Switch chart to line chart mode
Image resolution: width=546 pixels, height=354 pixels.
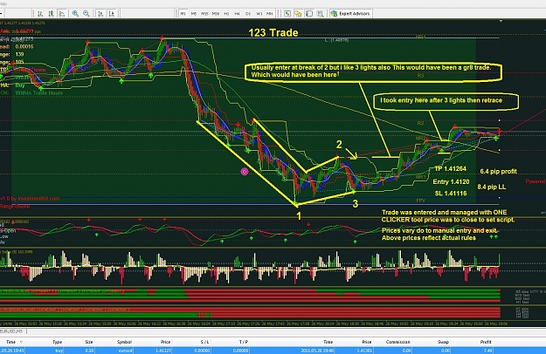coord(62,14)
